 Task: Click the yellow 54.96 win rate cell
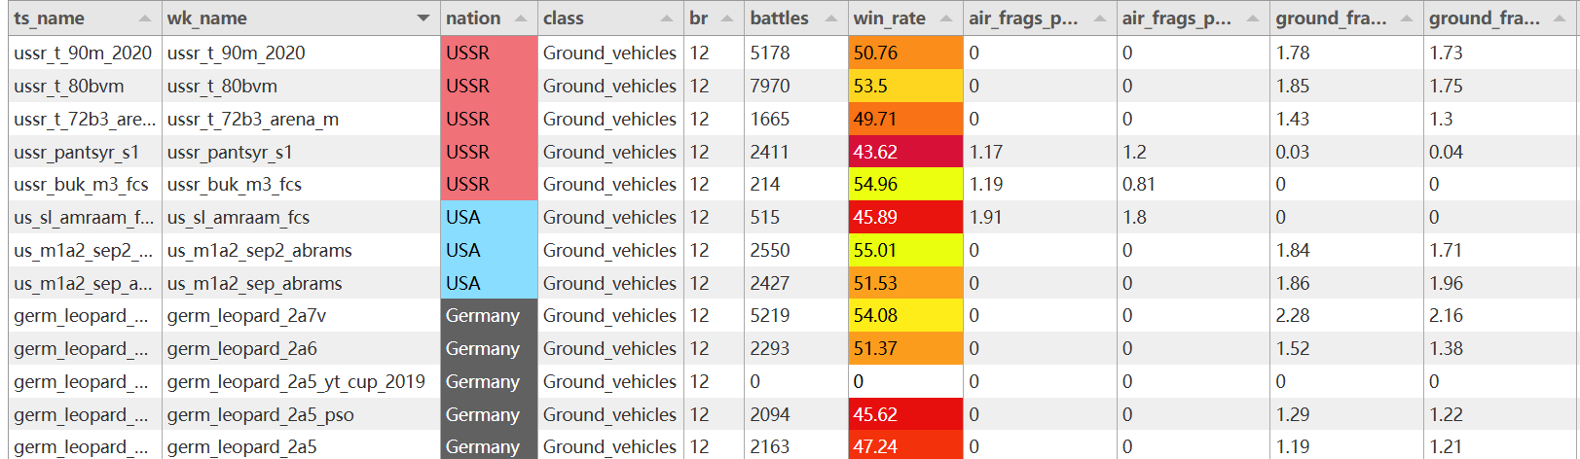point(904,185)
